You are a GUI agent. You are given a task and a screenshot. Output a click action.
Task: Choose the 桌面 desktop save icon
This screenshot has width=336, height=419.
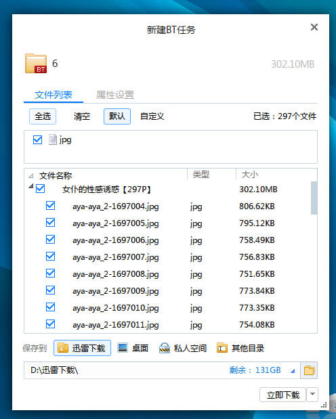pyautogui.click(x=123, y=348)
